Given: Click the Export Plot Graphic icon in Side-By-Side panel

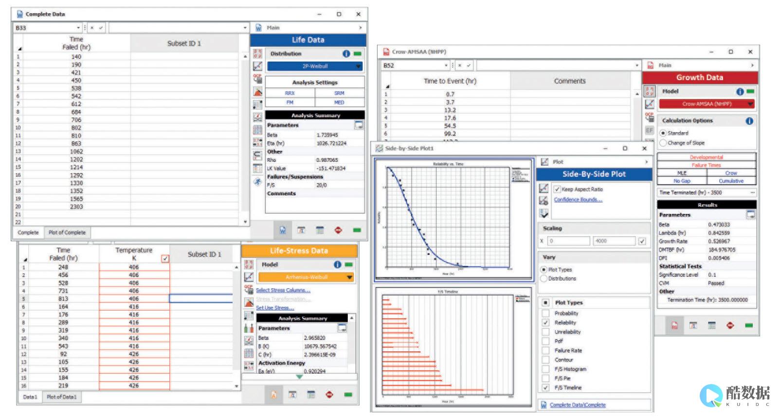Looking at the screenshot, I should [544, 213].
